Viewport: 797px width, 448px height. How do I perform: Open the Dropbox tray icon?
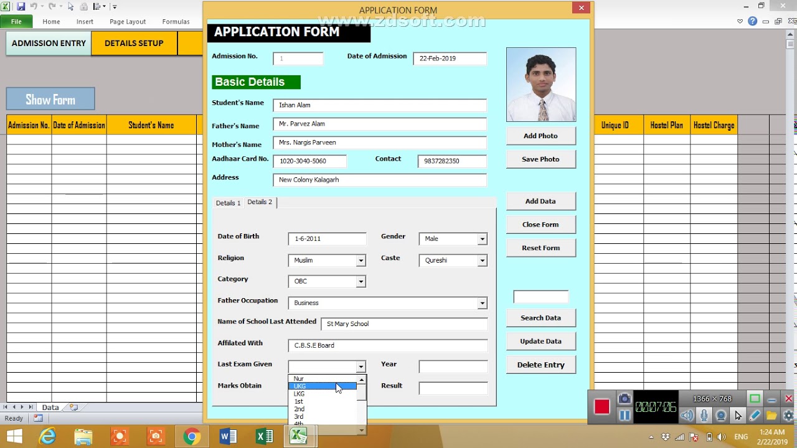666,437
